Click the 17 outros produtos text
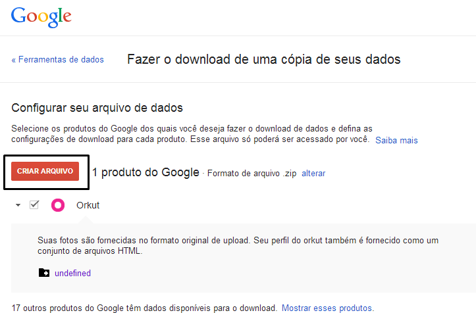476x313 pixels. point(144,308)
